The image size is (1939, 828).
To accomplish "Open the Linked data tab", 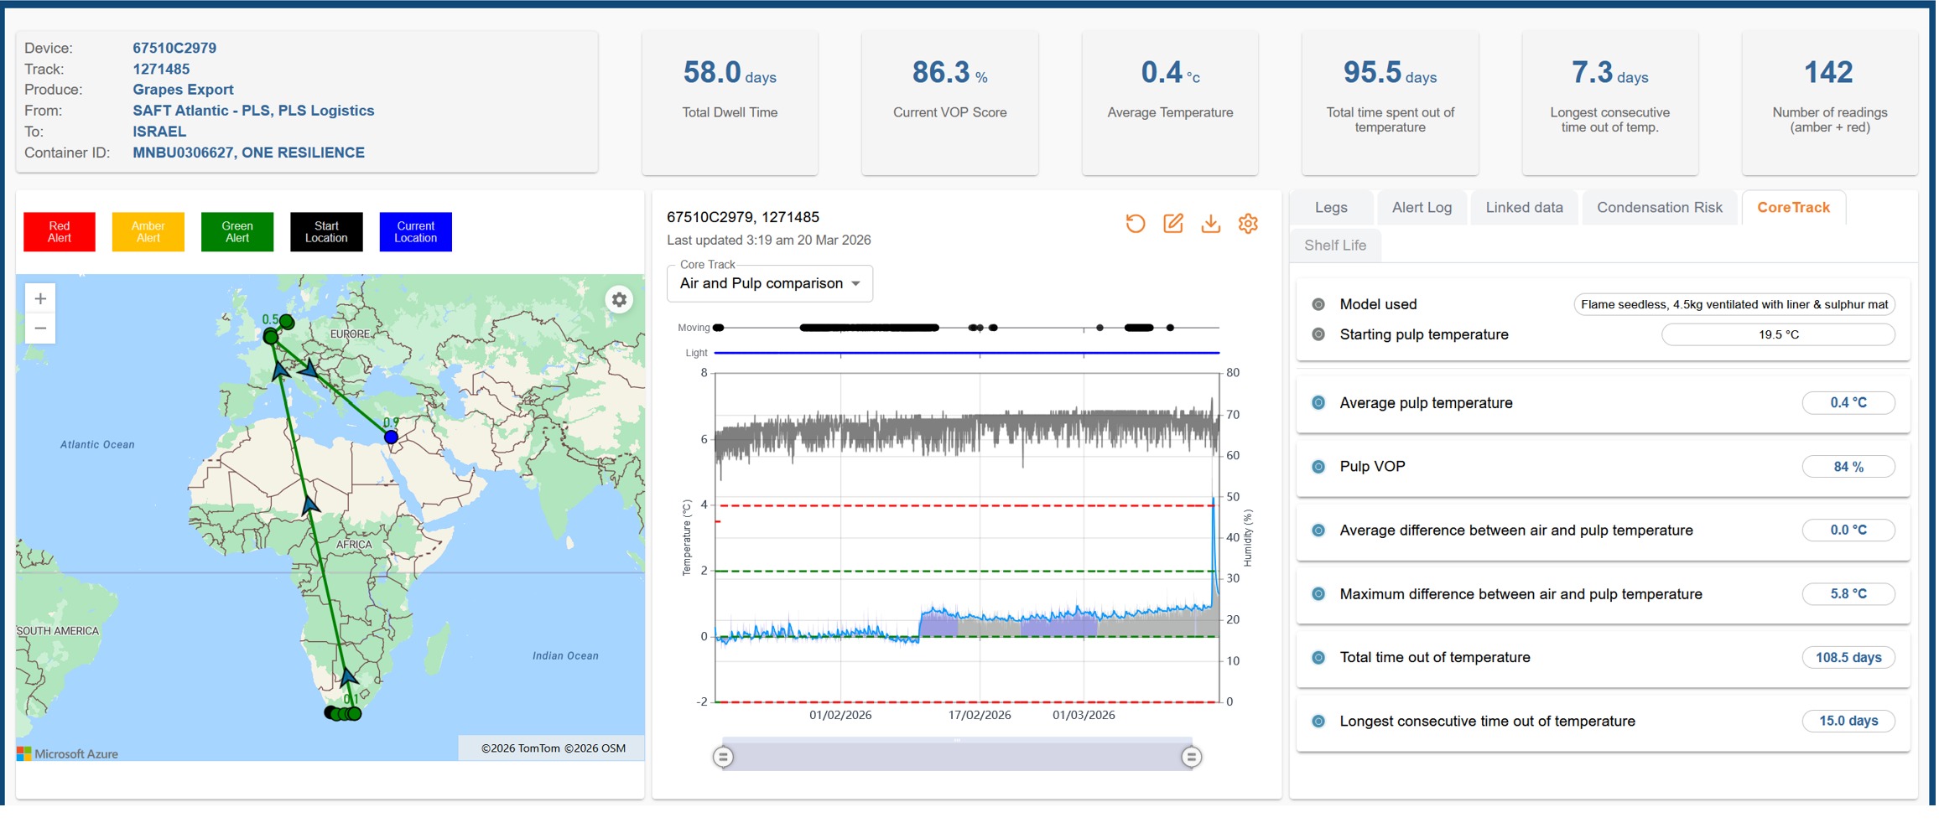I will [x=1524, y=208].
